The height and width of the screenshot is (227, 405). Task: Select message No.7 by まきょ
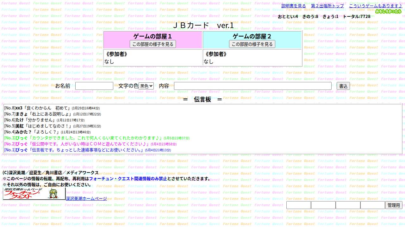(x=53, y=114)
